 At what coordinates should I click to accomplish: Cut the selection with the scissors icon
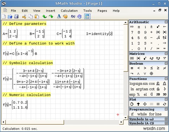[24, 17]
